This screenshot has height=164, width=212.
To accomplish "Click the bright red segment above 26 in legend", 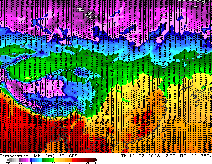I will [x=73, y=160].
